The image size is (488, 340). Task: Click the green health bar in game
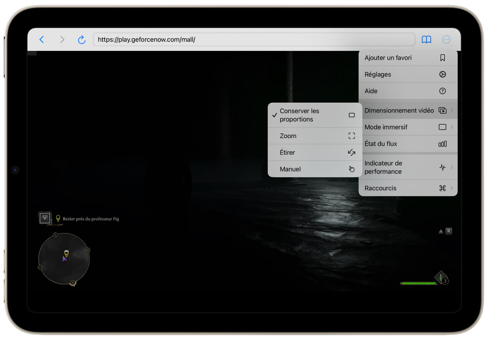pyautogui.click(x=418, y=283)
